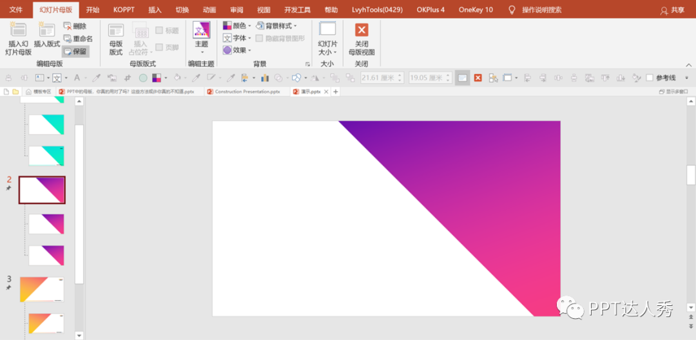696x340 pixels.
Task: Click the purple-pink color swatch icon
Action: click(x=156, y=78)
